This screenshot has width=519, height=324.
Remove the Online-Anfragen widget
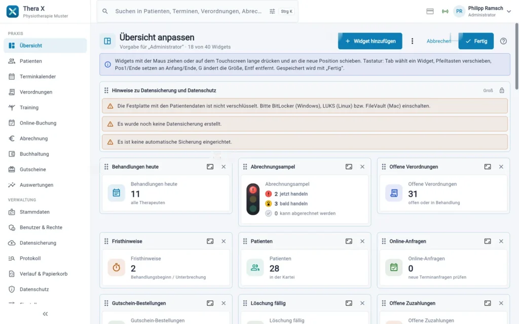click(501, 241)
